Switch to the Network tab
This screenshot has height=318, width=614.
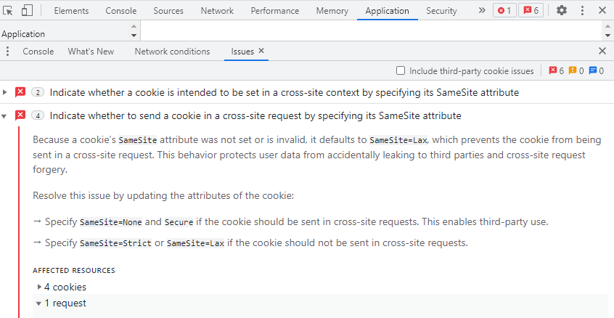(x=217, y=10)
